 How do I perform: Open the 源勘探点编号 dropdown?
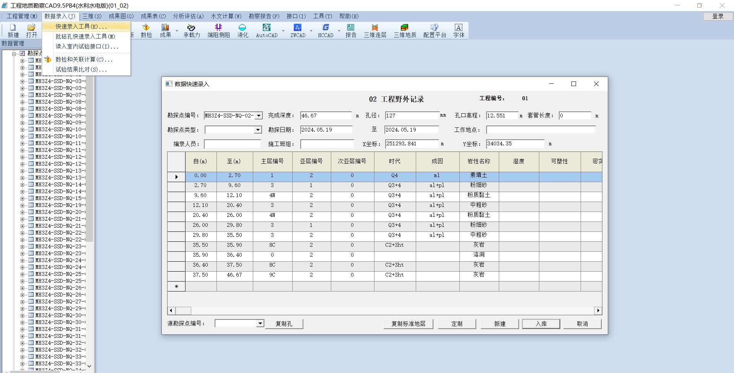tap(260, 324)
